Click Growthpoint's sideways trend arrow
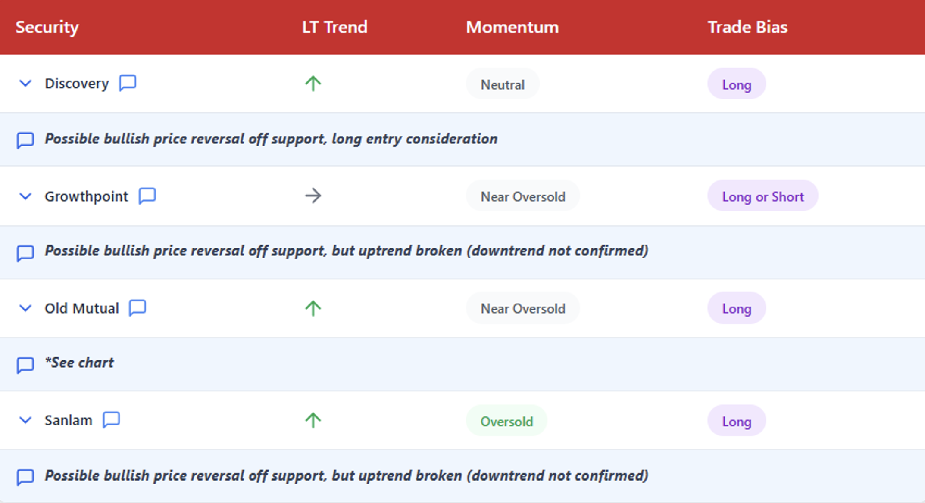Viewport: 925px width, 503px height. point(313,196)
